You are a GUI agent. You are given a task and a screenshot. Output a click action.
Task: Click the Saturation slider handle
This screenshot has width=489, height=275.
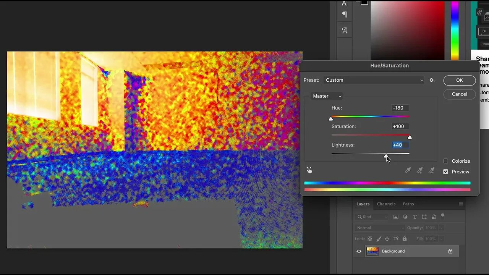(x=410, y=137)
